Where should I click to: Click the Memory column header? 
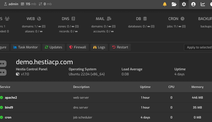click(197, 87)
